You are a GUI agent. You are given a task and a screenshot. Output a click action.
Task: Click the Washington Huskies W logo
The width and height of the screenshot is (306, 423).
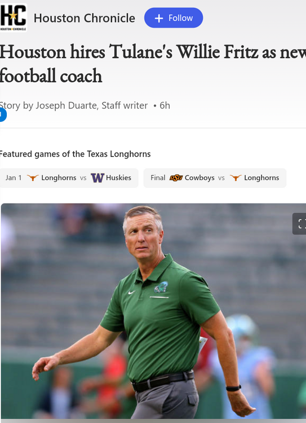point(97,178)
